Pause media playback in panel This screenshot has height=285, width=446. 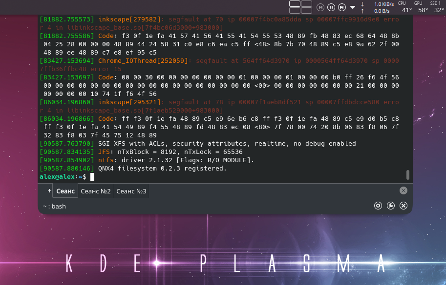coord(331,7)
